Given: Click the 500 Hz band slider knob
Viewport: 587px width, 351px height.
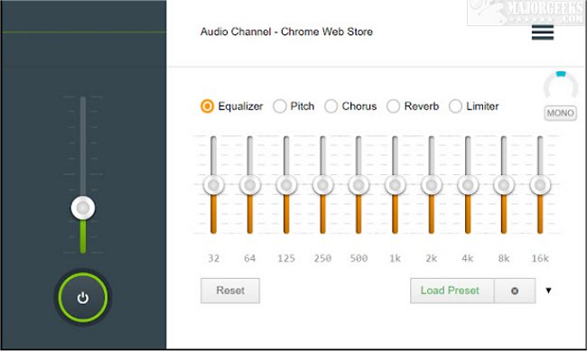Looking at the screenshot, I should coord(359,184).
